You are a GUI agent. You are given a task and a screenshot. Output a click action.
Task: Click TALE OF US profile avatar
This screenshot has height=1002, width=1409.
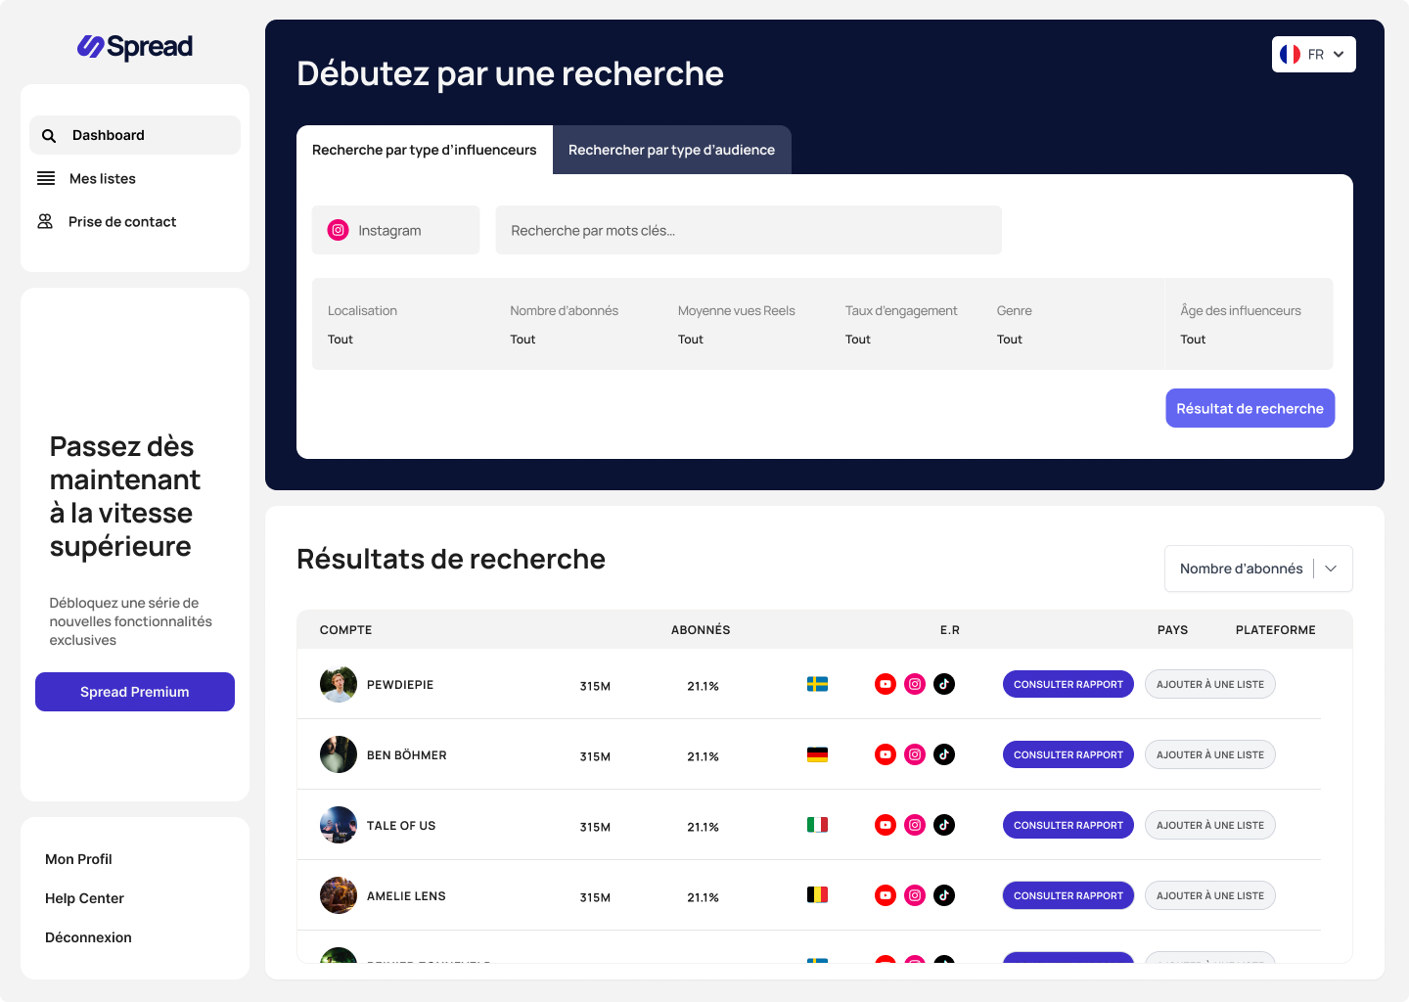(x=339, y=825)
